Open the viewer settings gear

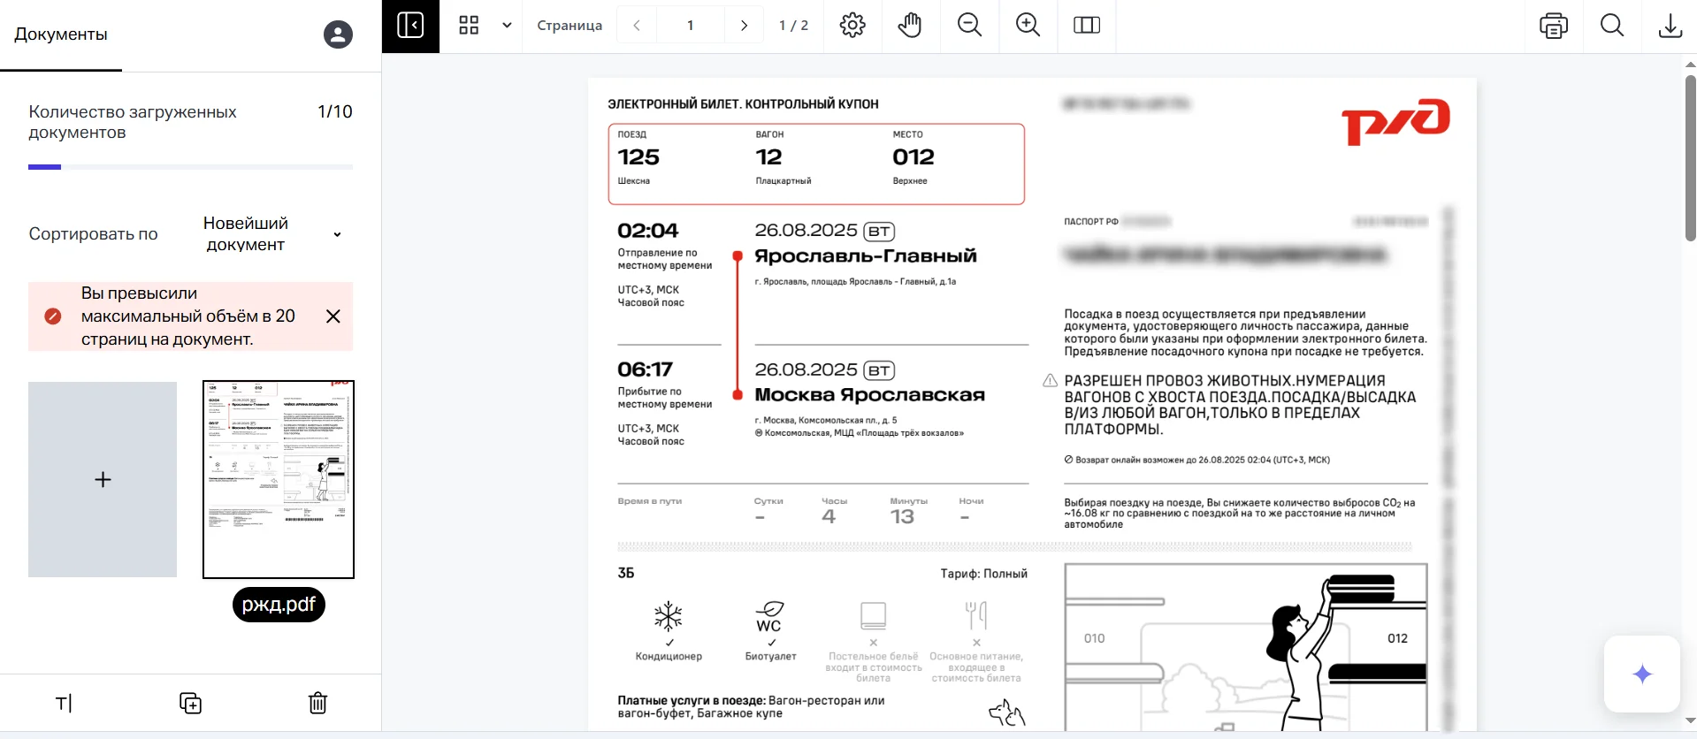tap(852, 26)
